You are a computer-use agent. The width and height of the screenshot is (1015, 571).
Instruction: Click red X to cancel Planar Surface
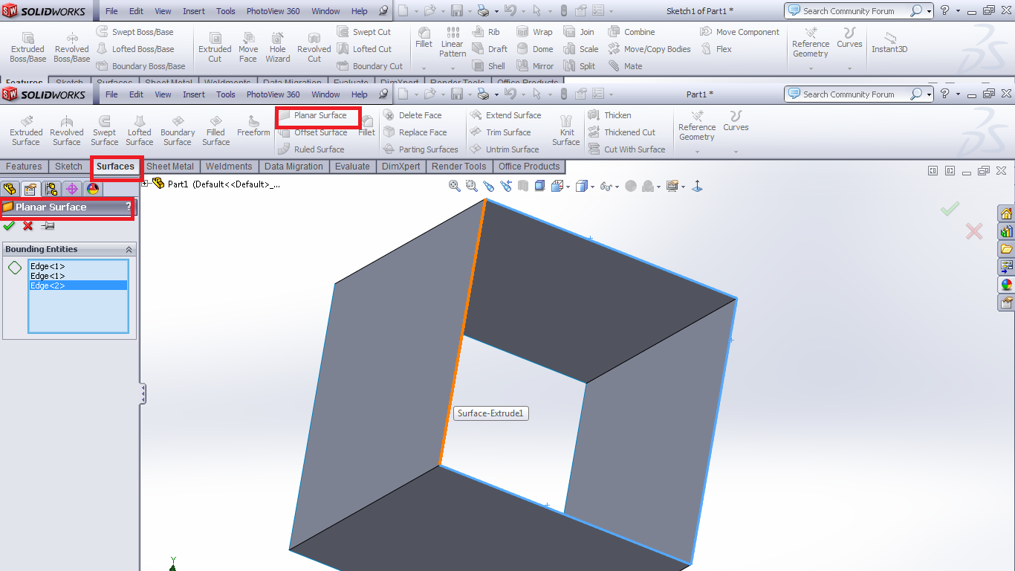click(x=28, y=226)
